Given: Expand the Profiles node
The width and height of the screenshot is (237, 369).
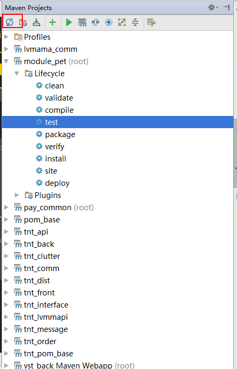Looking at the screenshot, I should (x=6, y=37).
